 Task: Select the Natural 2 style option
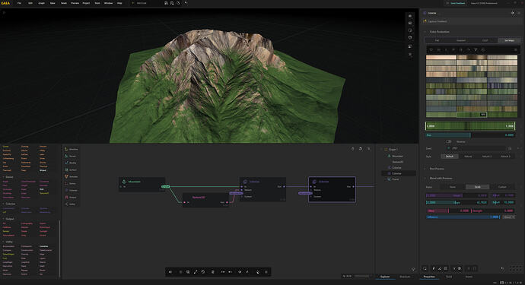(486, 157)
